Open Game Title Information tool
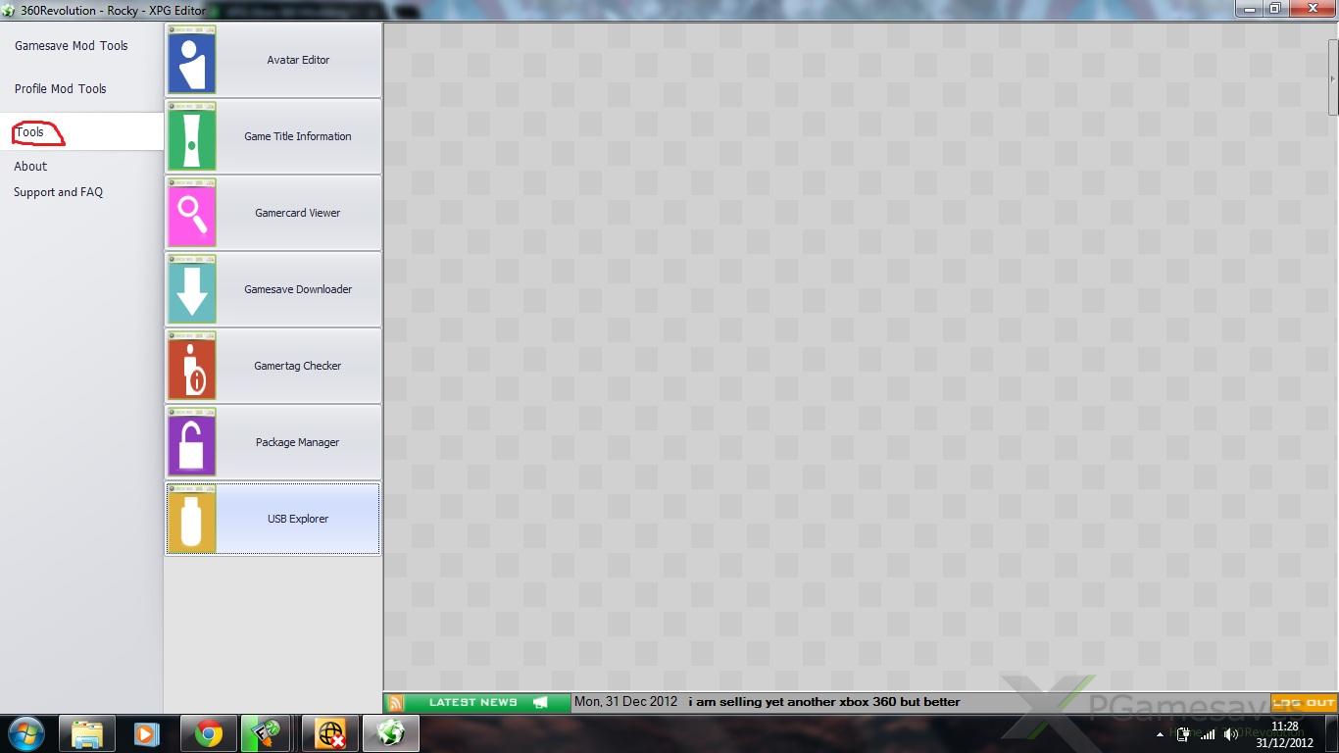The height and width of the screenshot is (753, 1339). tap(297, 136)
